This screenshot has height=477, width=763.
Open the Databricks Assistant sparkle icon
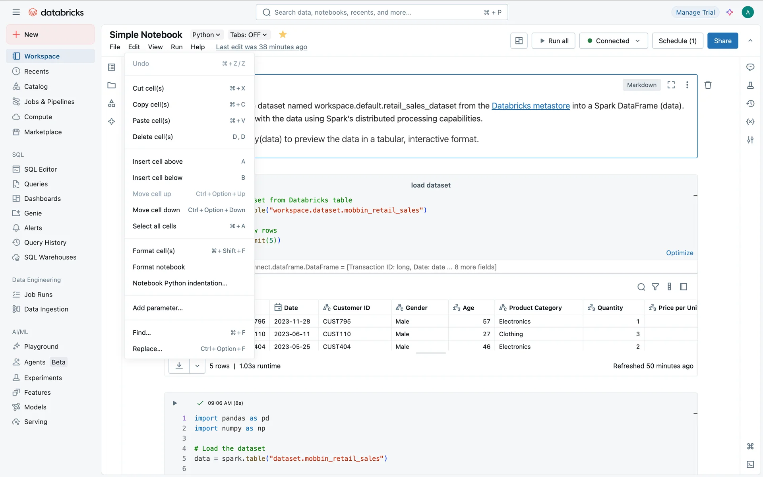[x=730, y=12]
